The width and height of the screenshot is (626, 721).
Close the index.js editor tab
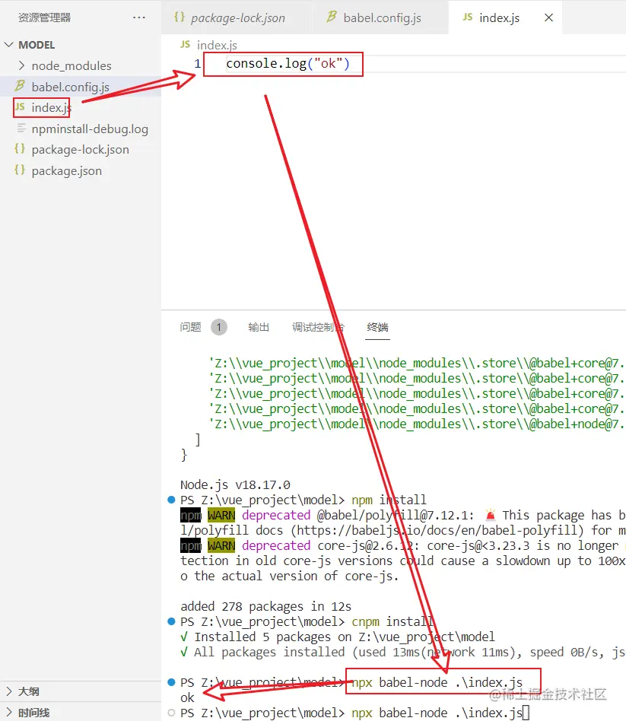[x=548, y=17]
